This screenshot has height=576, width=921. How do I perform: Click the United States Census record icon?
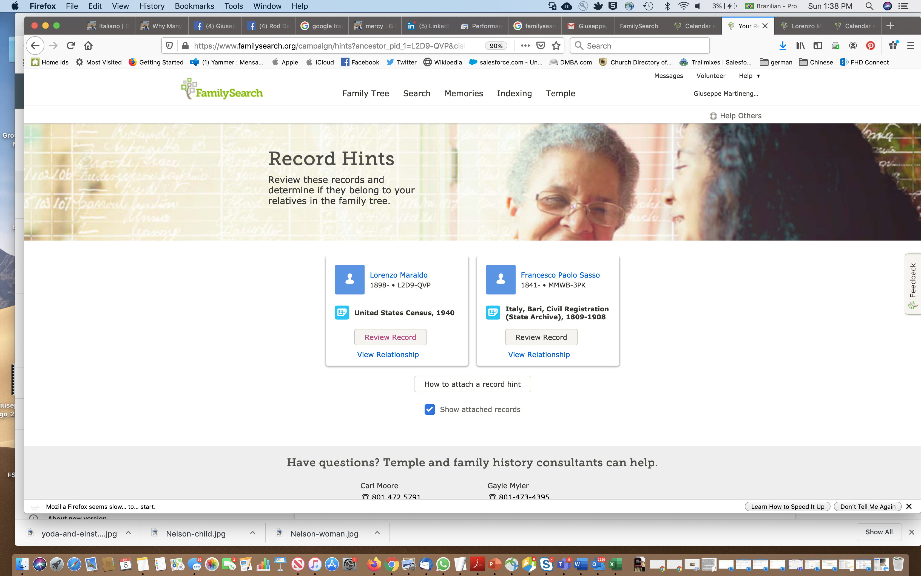342,313
